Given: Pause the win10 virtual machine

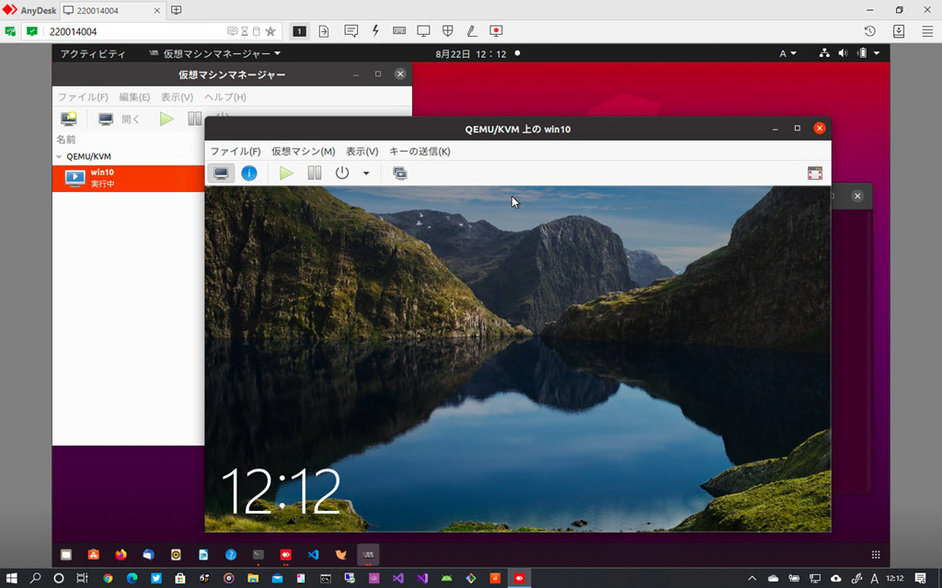Looking at the screenshot, I should click(315, 173).
